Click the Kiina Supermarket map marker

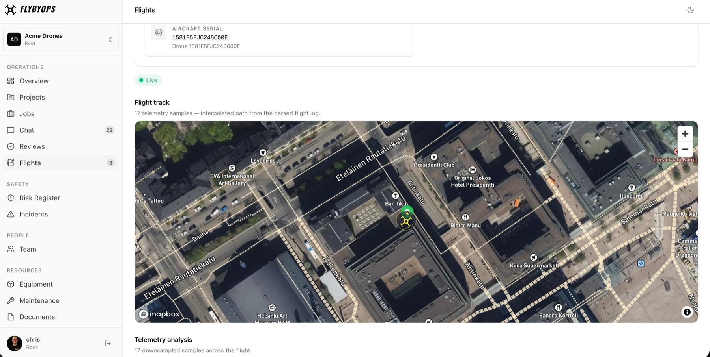click(533, 257)
